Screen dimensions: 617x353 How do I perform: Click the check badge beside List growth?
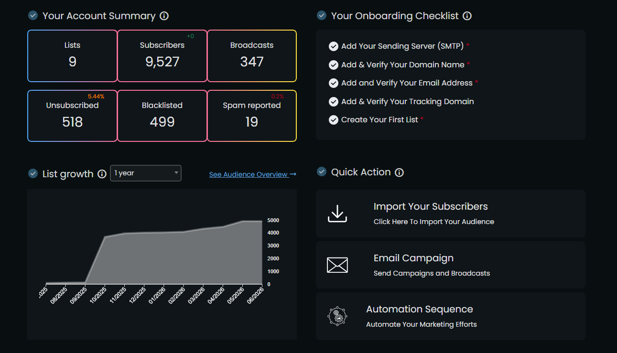pyautogui.click(x=33, y=173)
